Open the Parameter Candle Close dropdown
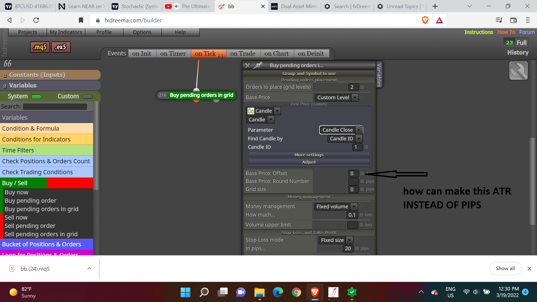This screenshot has height=302, width=537. coord(341,130)
